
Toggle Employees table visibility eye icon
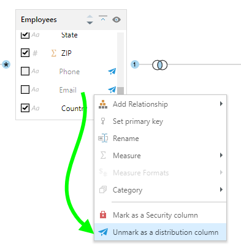(x=117, y=20)
